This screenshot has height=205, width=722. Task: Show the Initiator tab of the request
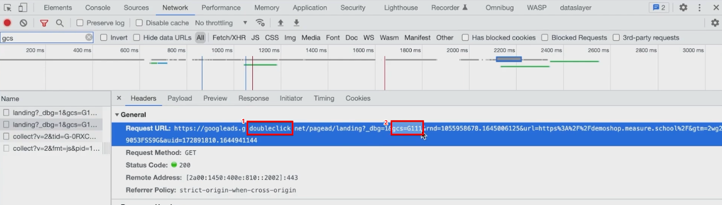coord(291,98)
